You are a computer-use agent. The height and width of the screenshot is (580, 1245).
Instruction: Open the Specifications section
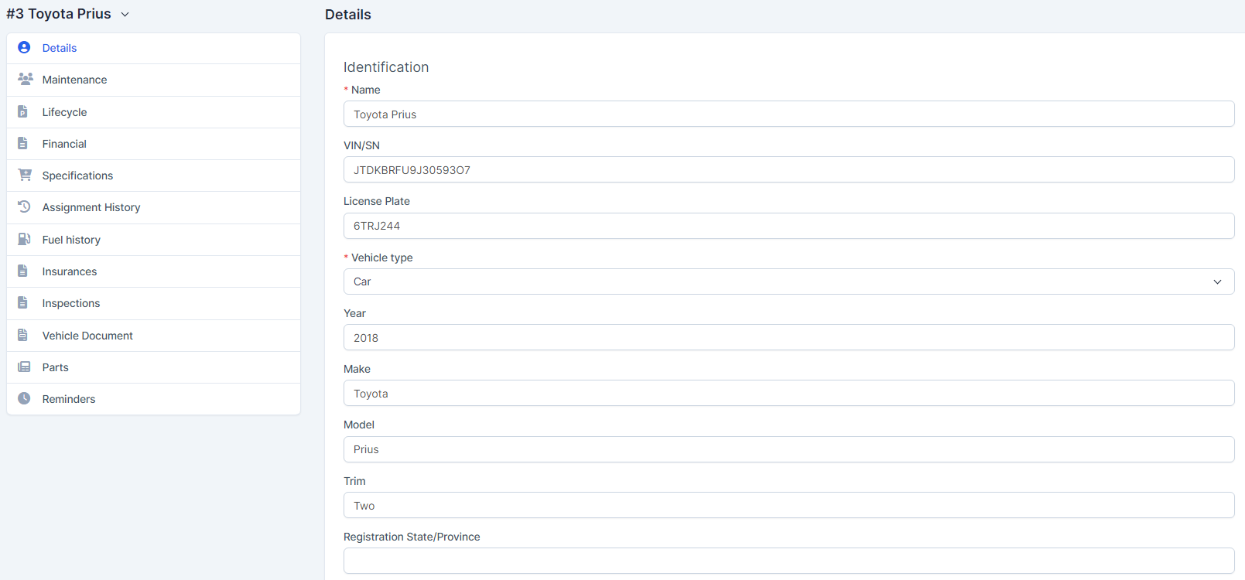153,176
